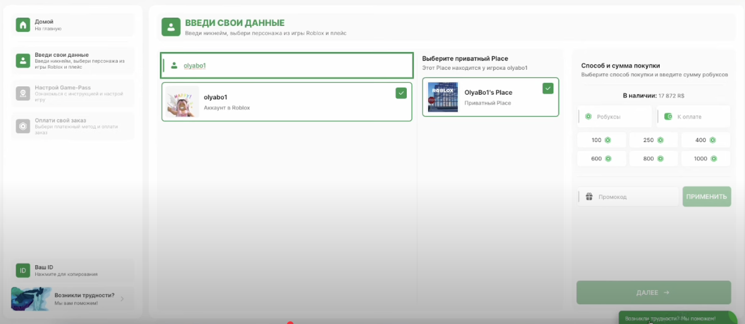The image size is (745, 324).
Task: Click the gift icon in promo code field
Action: tap(589, 197)
